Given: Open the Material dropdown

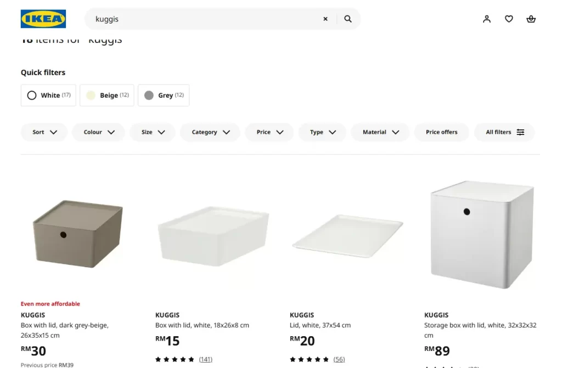Looking at the screenshot, I should [x=379, y=132].
